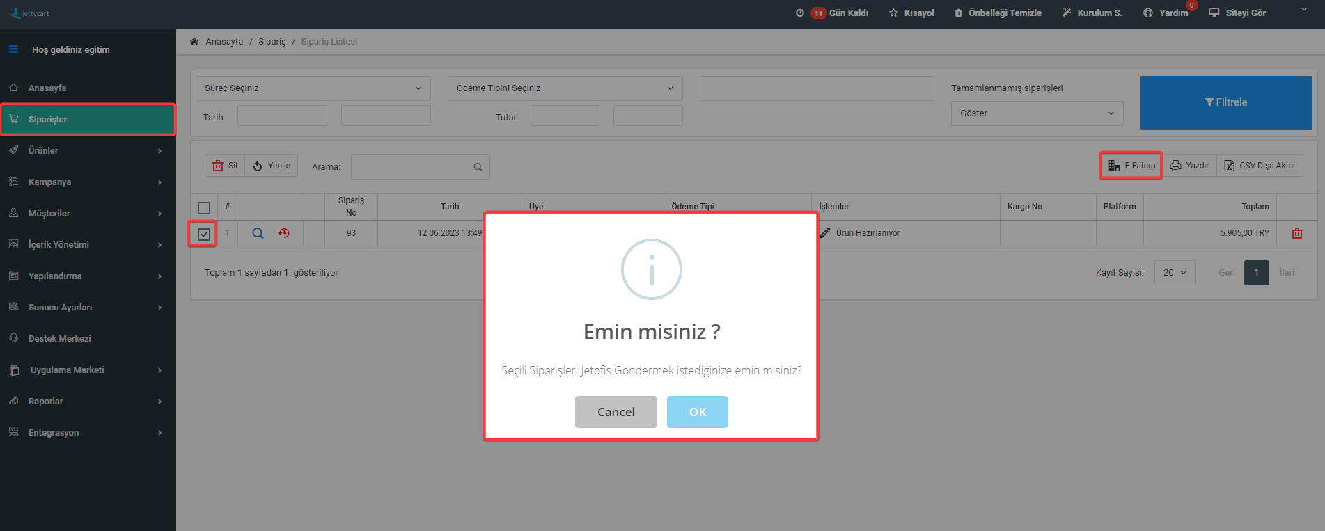Click the magnifier view icon for order 93
Screen dimensions: 1325x531
(258, 233)
